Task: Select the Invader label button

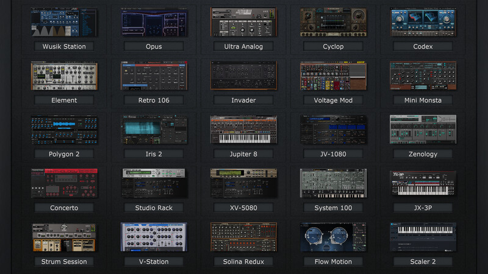Action: [x=243, y=100]
